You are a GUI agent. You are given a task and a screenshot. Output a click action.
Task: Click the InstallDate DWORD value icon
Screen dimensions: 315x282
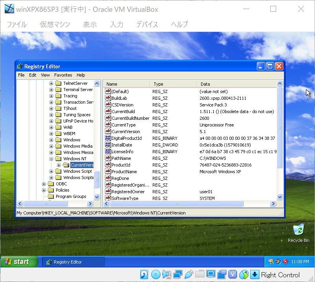click(x=108, y=145)
